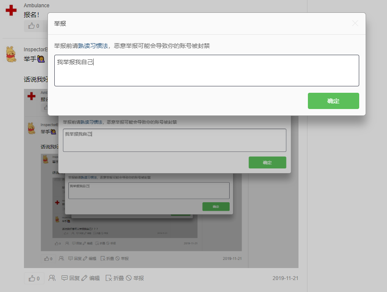This screenshot has width=387, height=292.
Task: Open the Inspector bear avatar
Action: pos(11,54)
